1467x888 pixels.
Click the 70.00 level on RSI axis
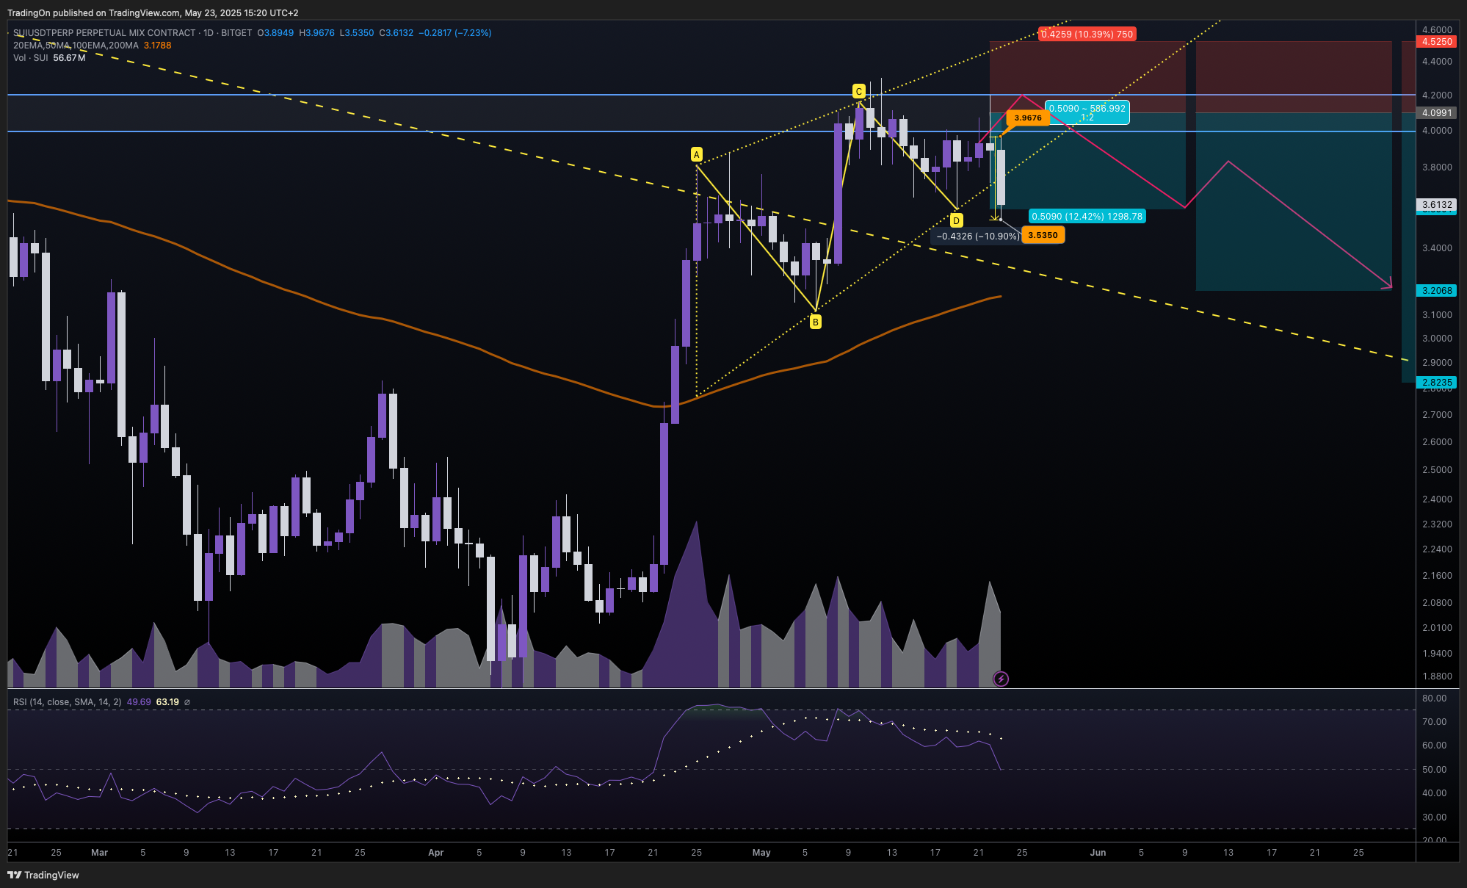coord(1434,722)
